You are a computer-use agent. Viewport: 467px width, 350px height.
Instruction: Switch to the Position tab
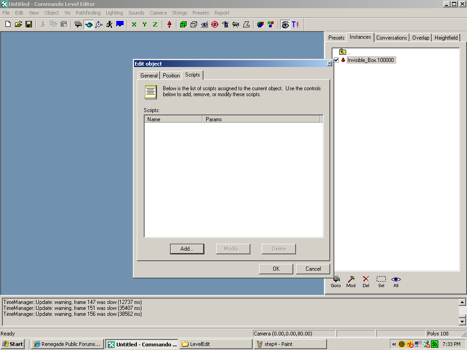click(x=171, y=76)
